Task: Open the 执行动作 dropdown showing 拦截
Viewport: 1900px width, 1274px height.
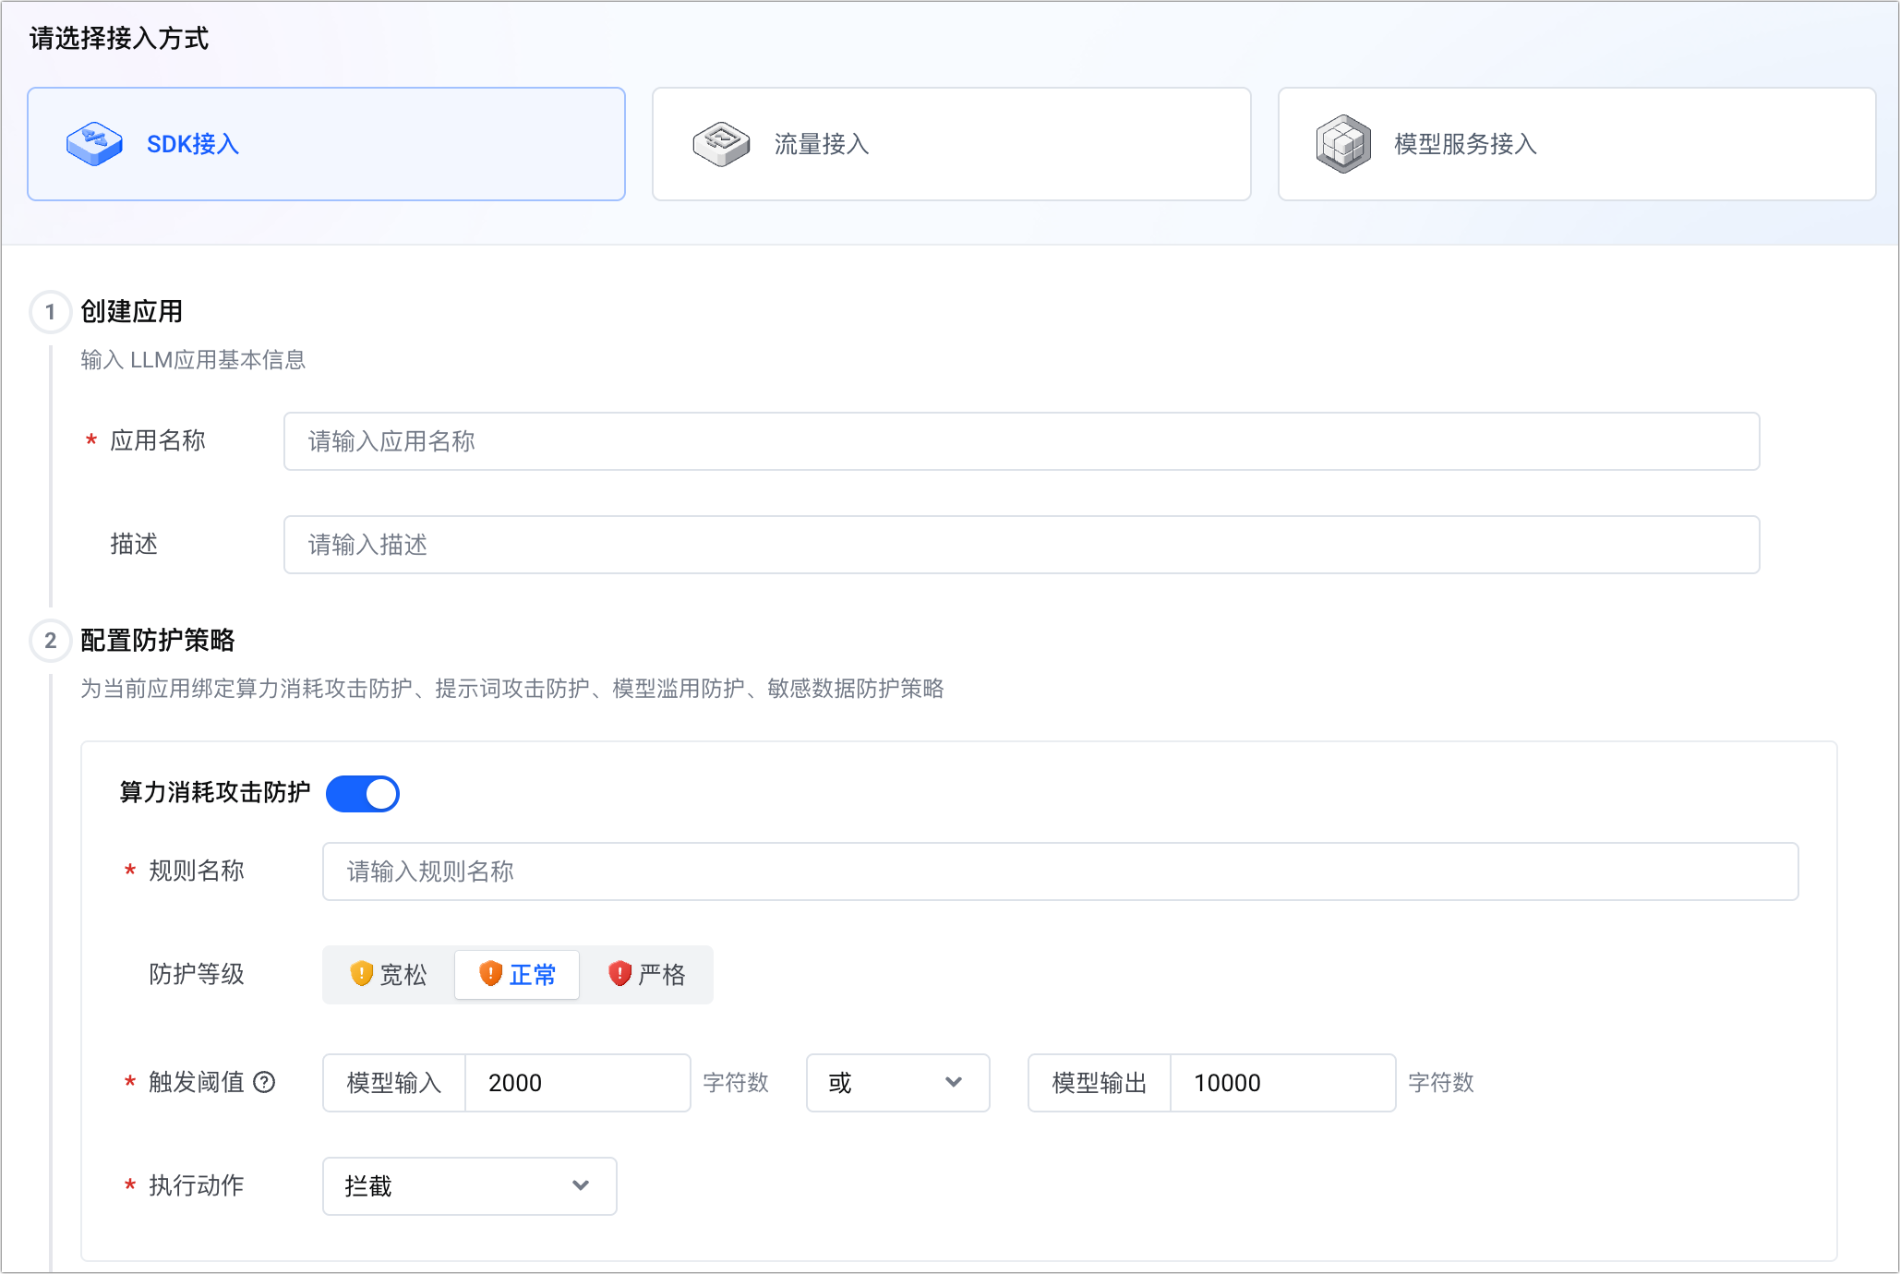Action: (x=468, y=1186)
